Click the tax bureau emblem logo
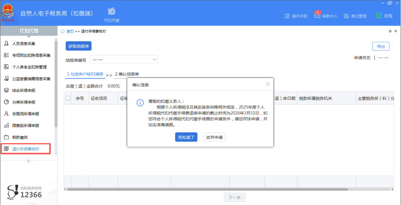The image size is (401, 205). pyautogui.click(x=8, y=13)
